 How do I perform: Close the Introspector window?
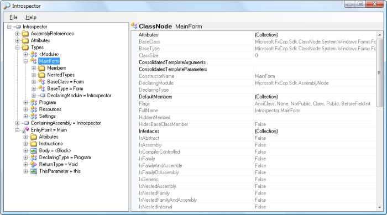375,4
